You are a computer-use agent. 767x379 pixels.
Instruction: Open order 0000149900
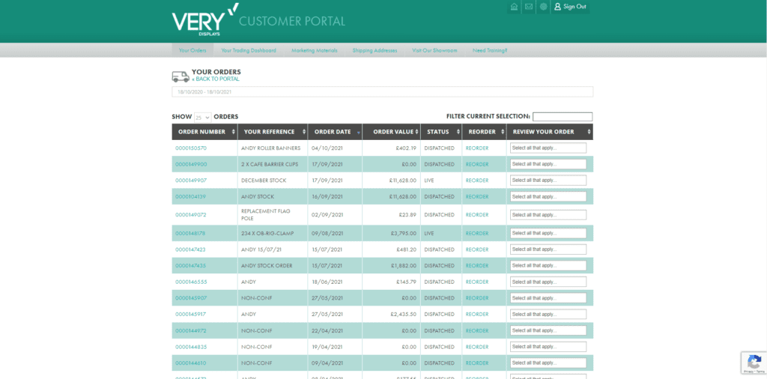point(191,164)
